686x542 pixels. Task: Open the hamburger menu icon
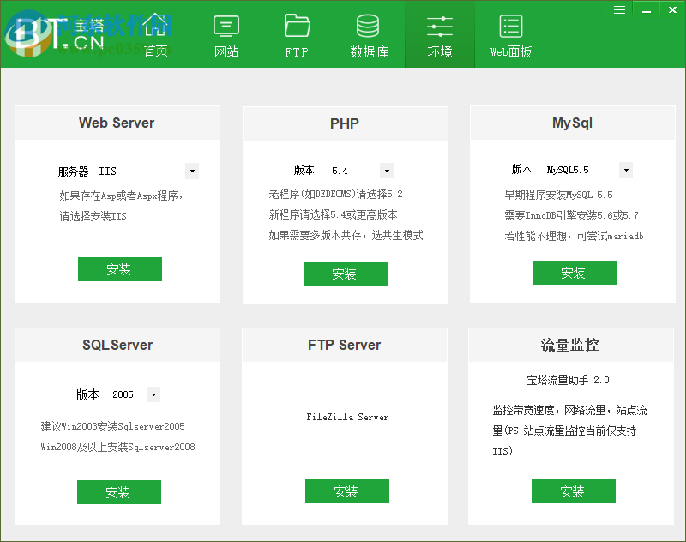click(619, 9)
